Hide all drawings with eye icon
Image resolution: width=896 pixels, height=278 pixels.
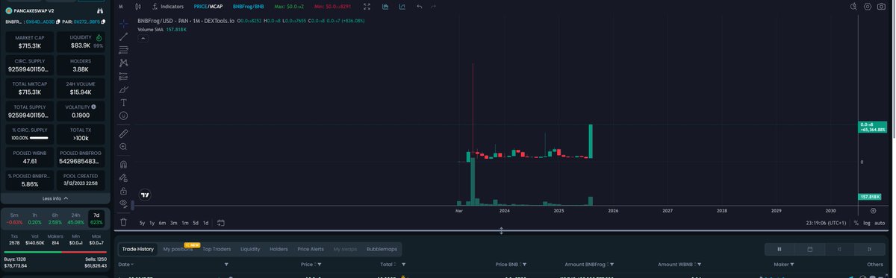[x=123, y=203]
